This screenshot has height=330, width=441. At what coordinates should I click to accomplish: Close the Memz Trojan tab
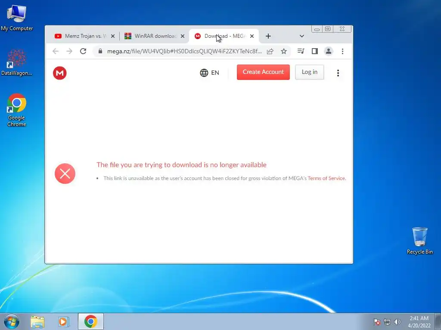[113, 36]
